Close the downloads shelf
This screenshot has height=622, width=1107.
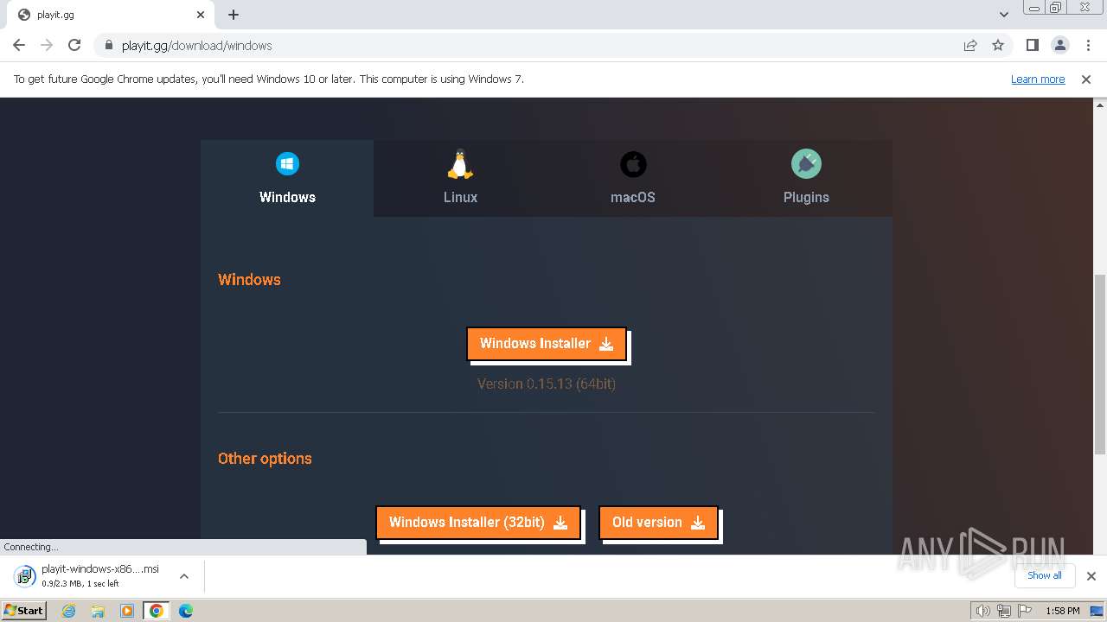pos(1091,576)
